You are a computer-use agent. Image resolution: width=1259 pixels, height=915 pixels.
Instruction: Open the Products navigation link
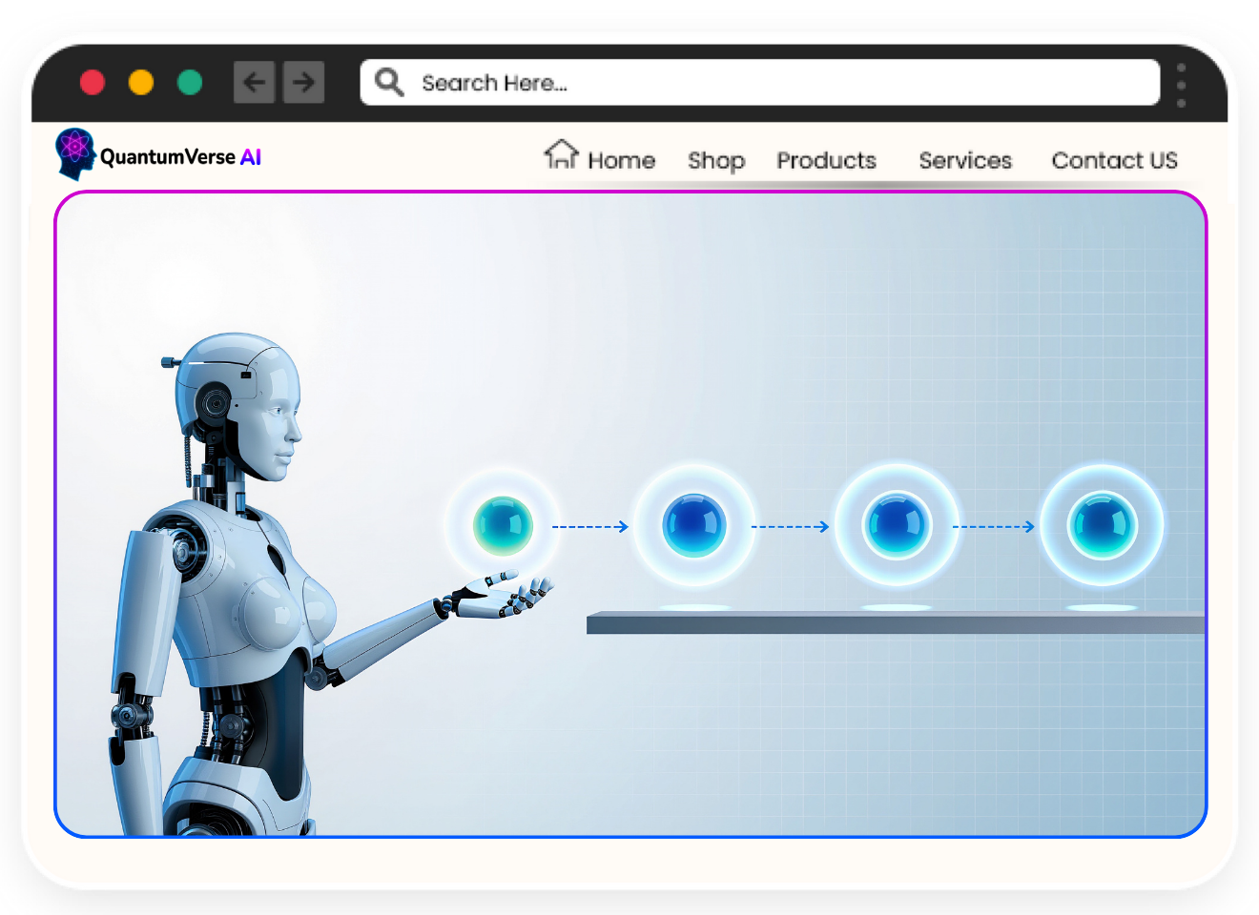826,161
